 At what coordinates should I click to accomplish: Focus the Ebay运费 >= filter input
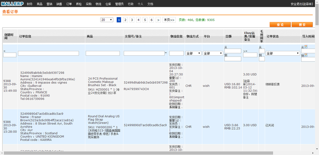point(250,55)
